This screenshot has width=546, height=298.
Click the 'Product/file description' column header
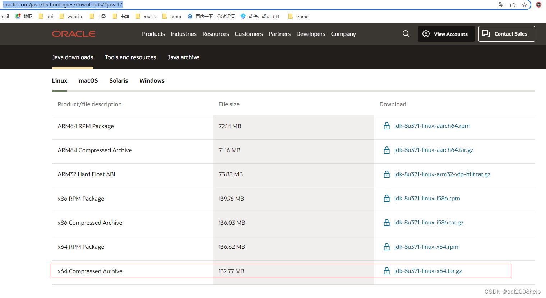(89, 104)
